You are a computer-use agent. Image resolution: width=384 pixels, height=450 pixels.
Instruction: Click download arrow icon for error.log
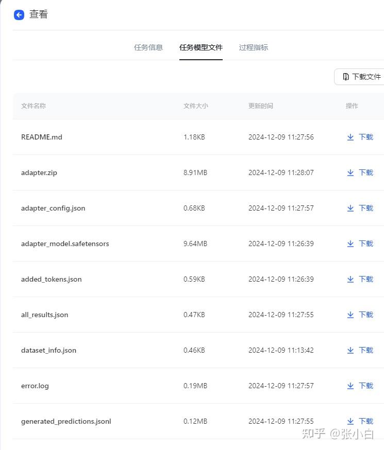[x=350, y=386]
